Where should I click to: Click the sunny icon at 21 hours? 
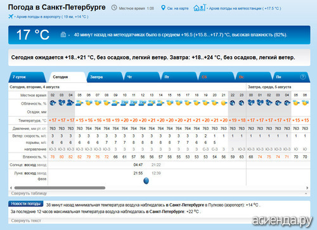[x=224, y=103]
